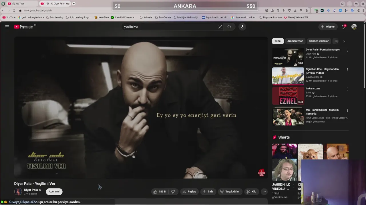Screen dimensions: 366x205
Task: Open the notifications bell
Action: click(x=343, y=27)
